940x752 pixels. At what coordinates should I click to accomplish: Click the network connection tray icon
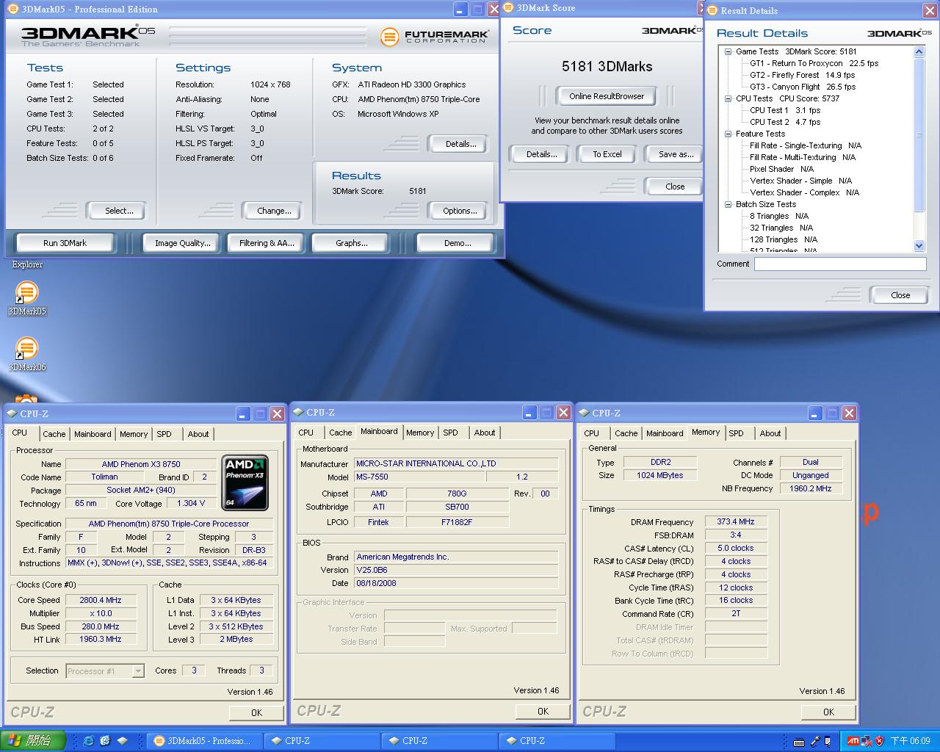866,741
